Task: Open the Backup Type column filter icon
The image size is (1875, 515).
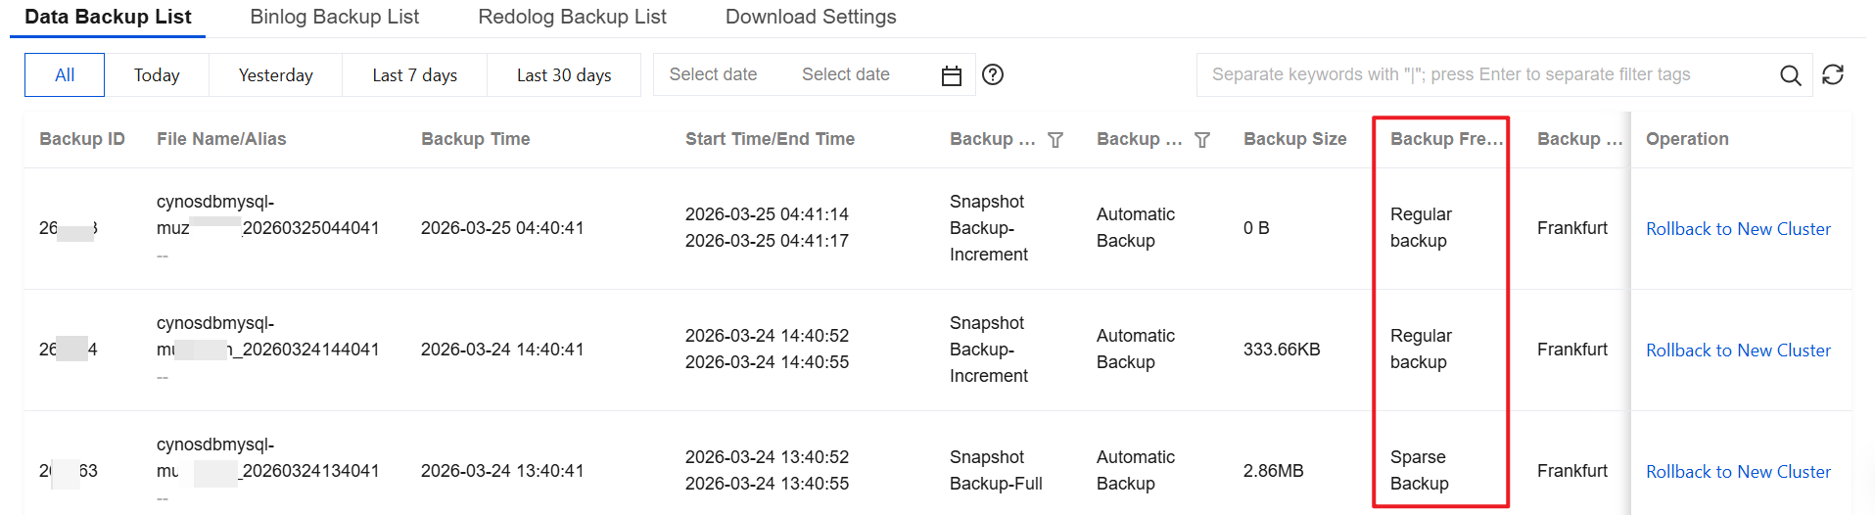Action: pyautogui.click(x=1055, y=140)
